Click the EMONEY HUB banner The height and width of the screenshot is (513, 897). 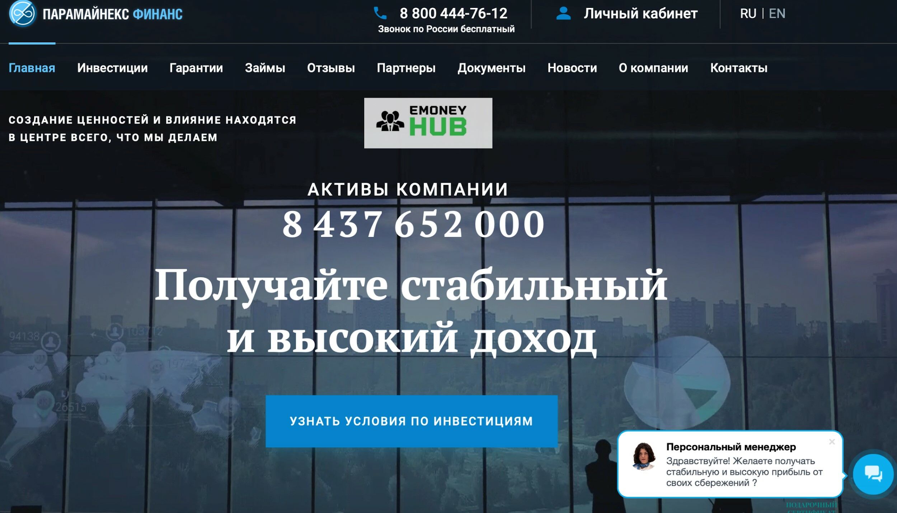(x=428, y=123)
